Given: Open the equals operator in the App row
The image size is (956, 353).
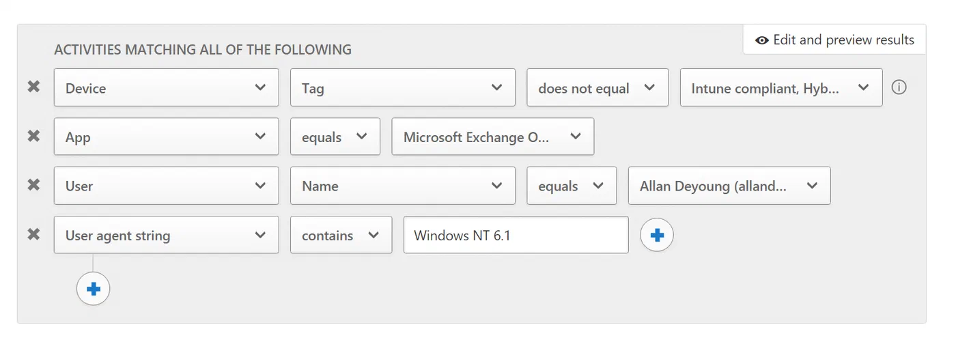Looking at the screenshot, I should [x=335, y=137].
